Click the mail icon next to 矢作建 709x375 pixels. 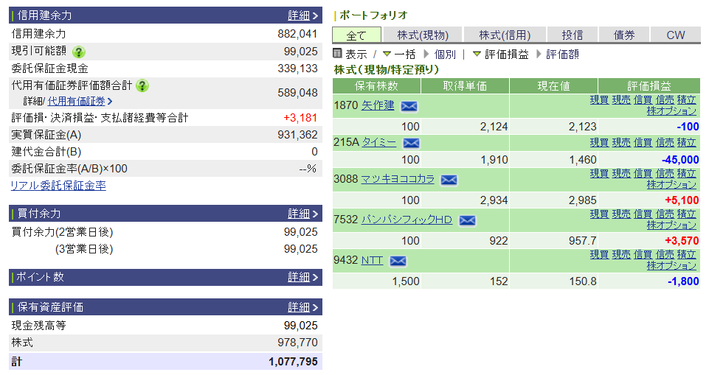click(409, 106)
